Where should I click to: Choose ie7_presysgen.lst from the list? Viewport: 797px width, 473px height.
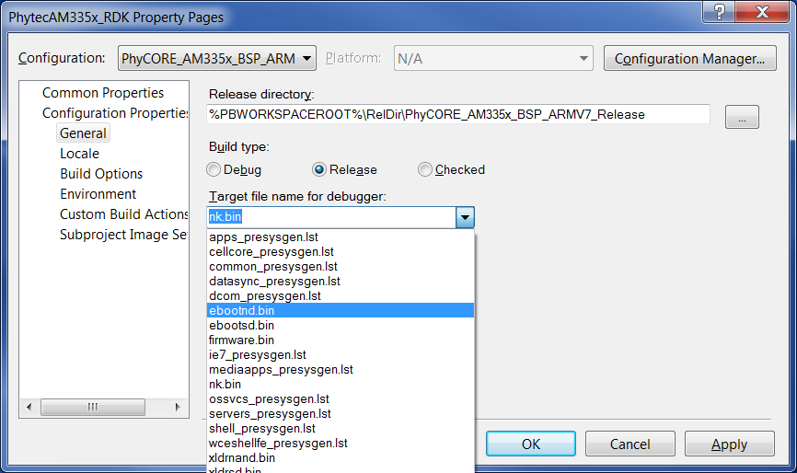tap(341, 354)
